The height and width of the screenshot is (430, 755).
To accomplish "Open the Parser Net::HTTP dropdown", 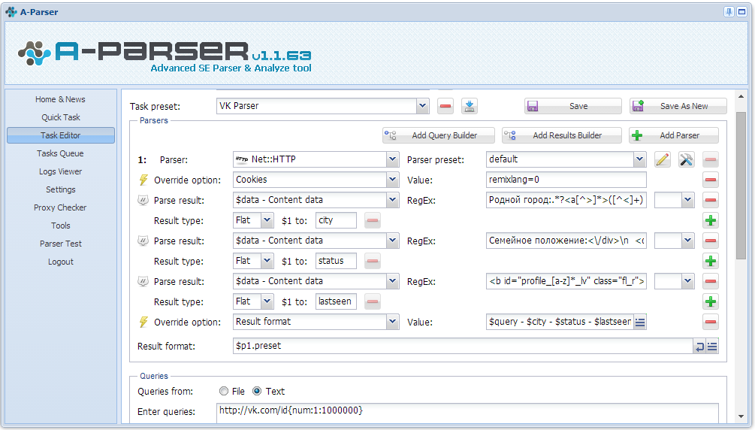I will point(392,159).
